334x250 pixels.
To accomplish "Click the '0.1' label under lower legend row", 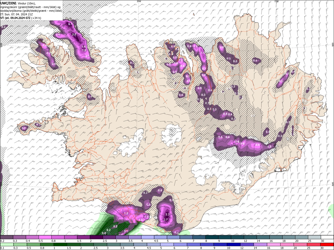I will pyautogui.click(x=2, y=248).
